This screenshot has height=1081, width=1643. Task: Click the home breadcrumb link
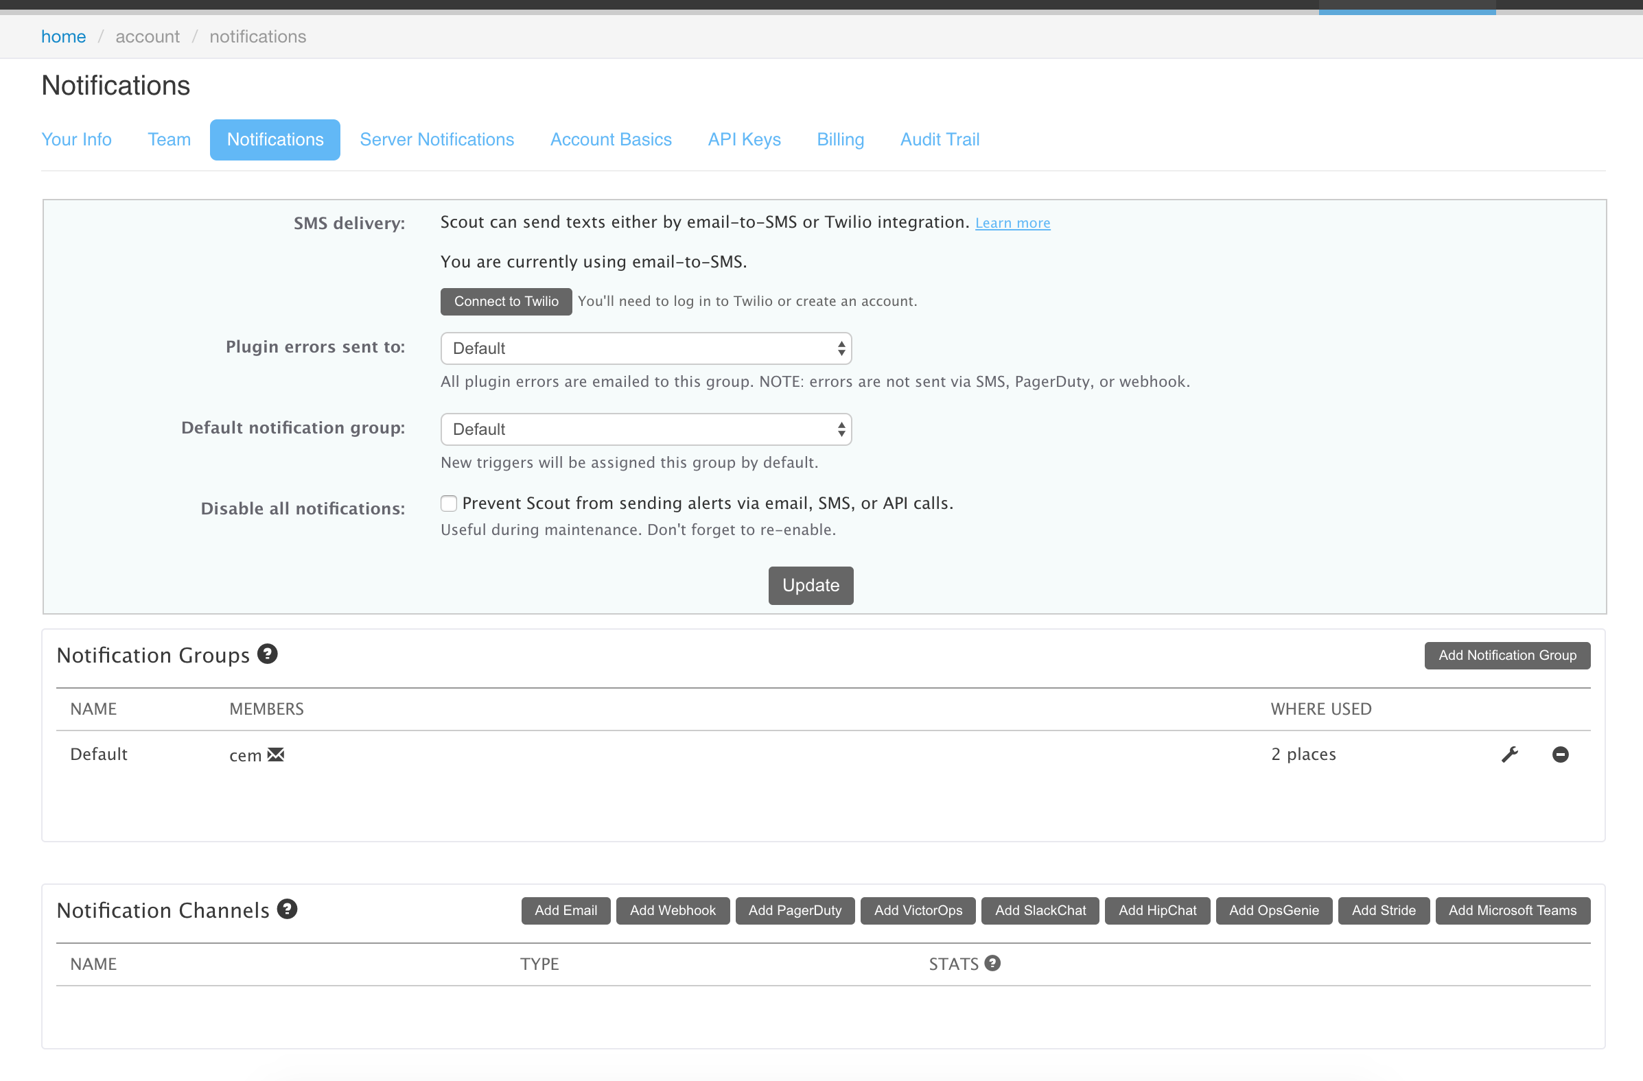64,36
